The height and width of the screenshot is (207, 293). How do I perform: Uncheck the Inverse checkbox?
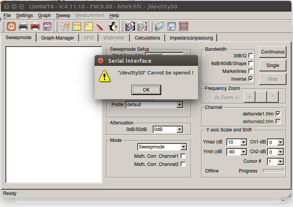(251, 79)
